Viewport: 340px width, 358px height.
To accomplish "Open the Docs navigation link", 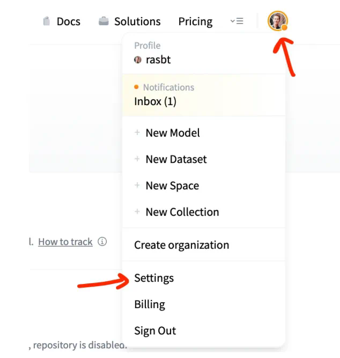I will click(x=68, y=21).
